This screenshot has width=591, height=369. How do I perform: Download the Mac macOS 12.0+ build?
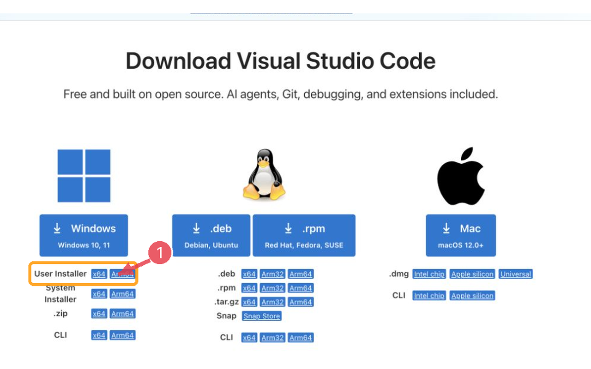click(461, 235)
